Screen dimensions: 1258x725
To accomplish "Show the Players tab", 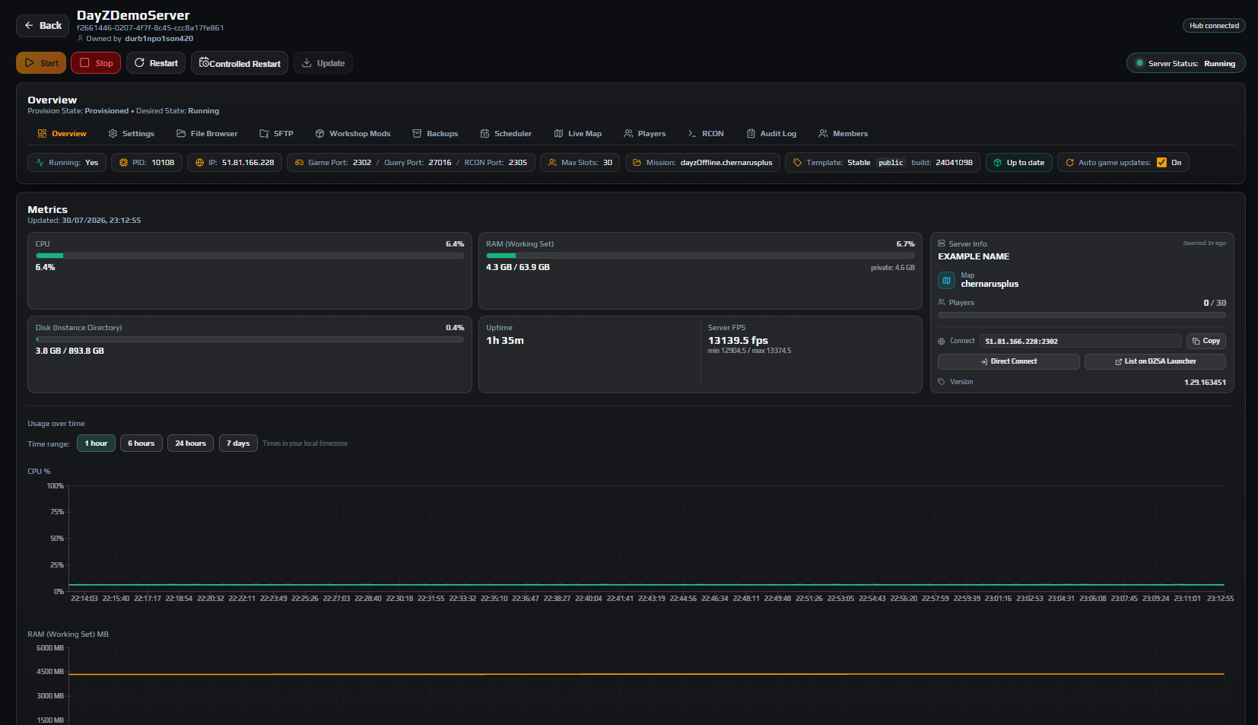I will point(645,133).
